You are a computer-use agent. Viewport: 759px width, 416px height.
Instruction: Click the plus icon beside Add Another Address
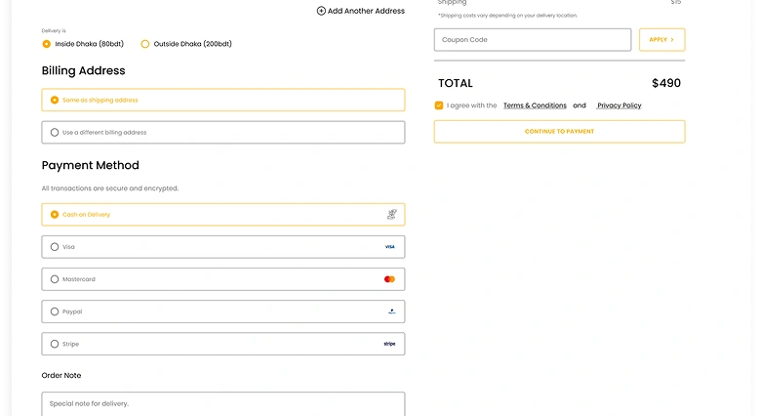point(321,11)
